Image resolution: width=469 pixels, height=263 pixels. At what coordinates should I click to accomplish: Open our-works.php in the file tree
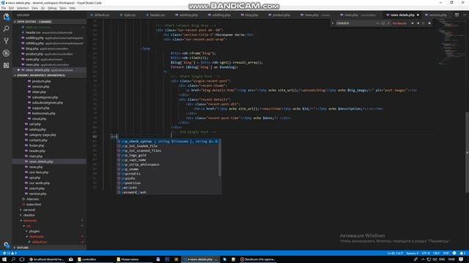tap(40, 183)
